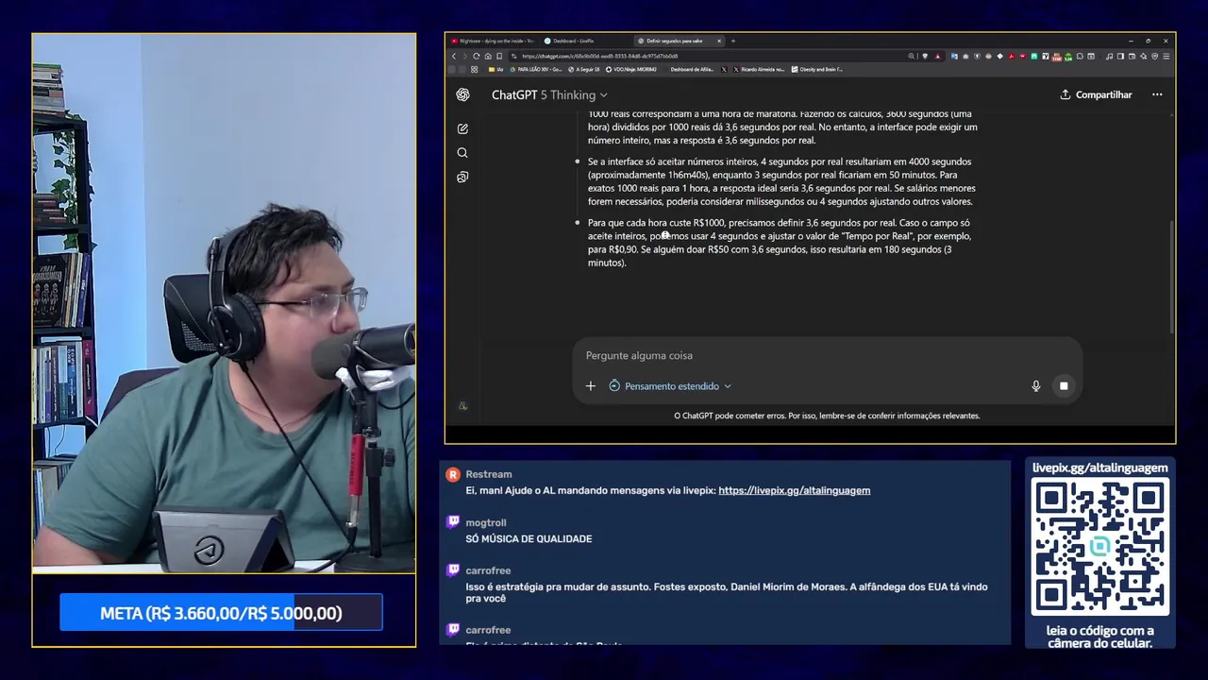This screenshot has width=1208, height=680.
Task: Click the green 3,50 badge extension icon
Action: point(1068,57)
